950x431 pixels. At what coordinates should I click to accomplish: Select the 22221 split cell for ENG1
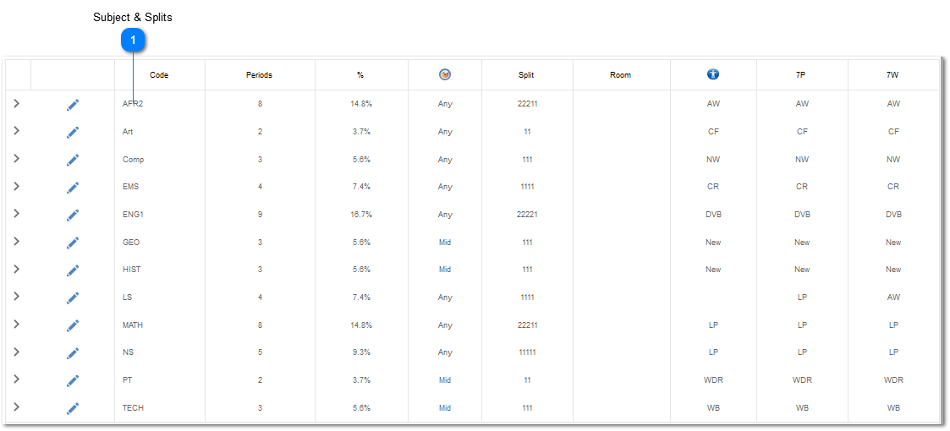click(x=528, y=215)
